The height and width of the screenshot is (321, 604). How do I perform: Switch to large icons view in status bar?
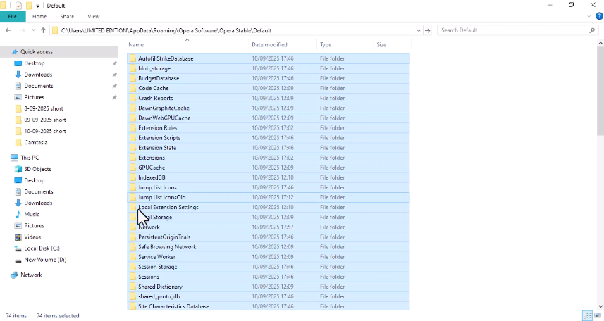tap(596, 315)
